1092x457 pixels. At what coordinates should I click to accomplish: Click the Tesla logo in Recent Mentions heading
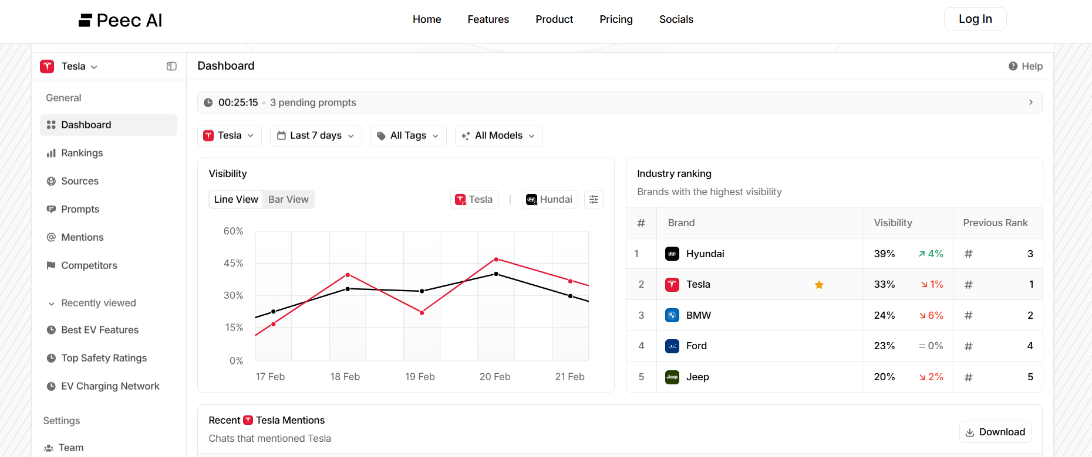tap(248, 420)
